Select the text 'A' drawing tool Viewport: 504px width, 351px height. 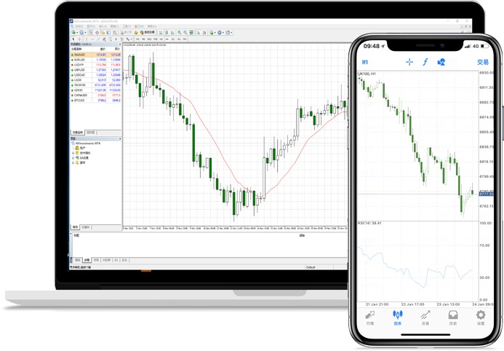(x=116, y=39)
